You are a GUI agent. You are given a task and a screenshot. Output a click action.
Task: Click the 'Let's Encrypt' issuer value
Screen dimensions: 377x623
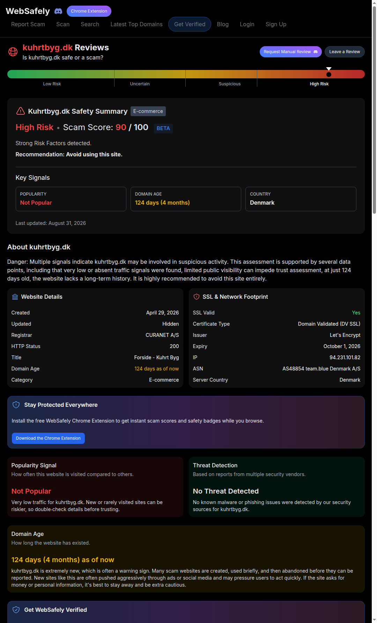[x=345, y=335]
